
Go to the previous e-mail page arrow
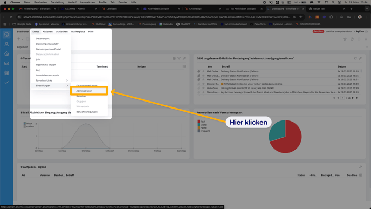click(x=338, y=98)
